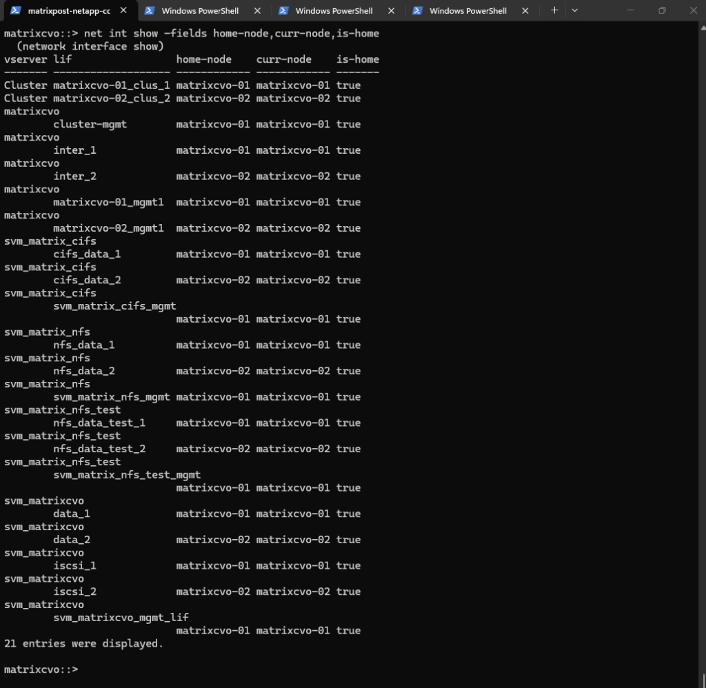Screen dimensions: 706x688
Task: Activate the last Windows PowerShell tab
Action: [x=467, y=11]
